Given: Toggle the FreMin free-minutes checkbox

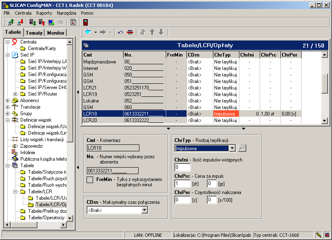Looking at the screenshot, I should [90, 179].
